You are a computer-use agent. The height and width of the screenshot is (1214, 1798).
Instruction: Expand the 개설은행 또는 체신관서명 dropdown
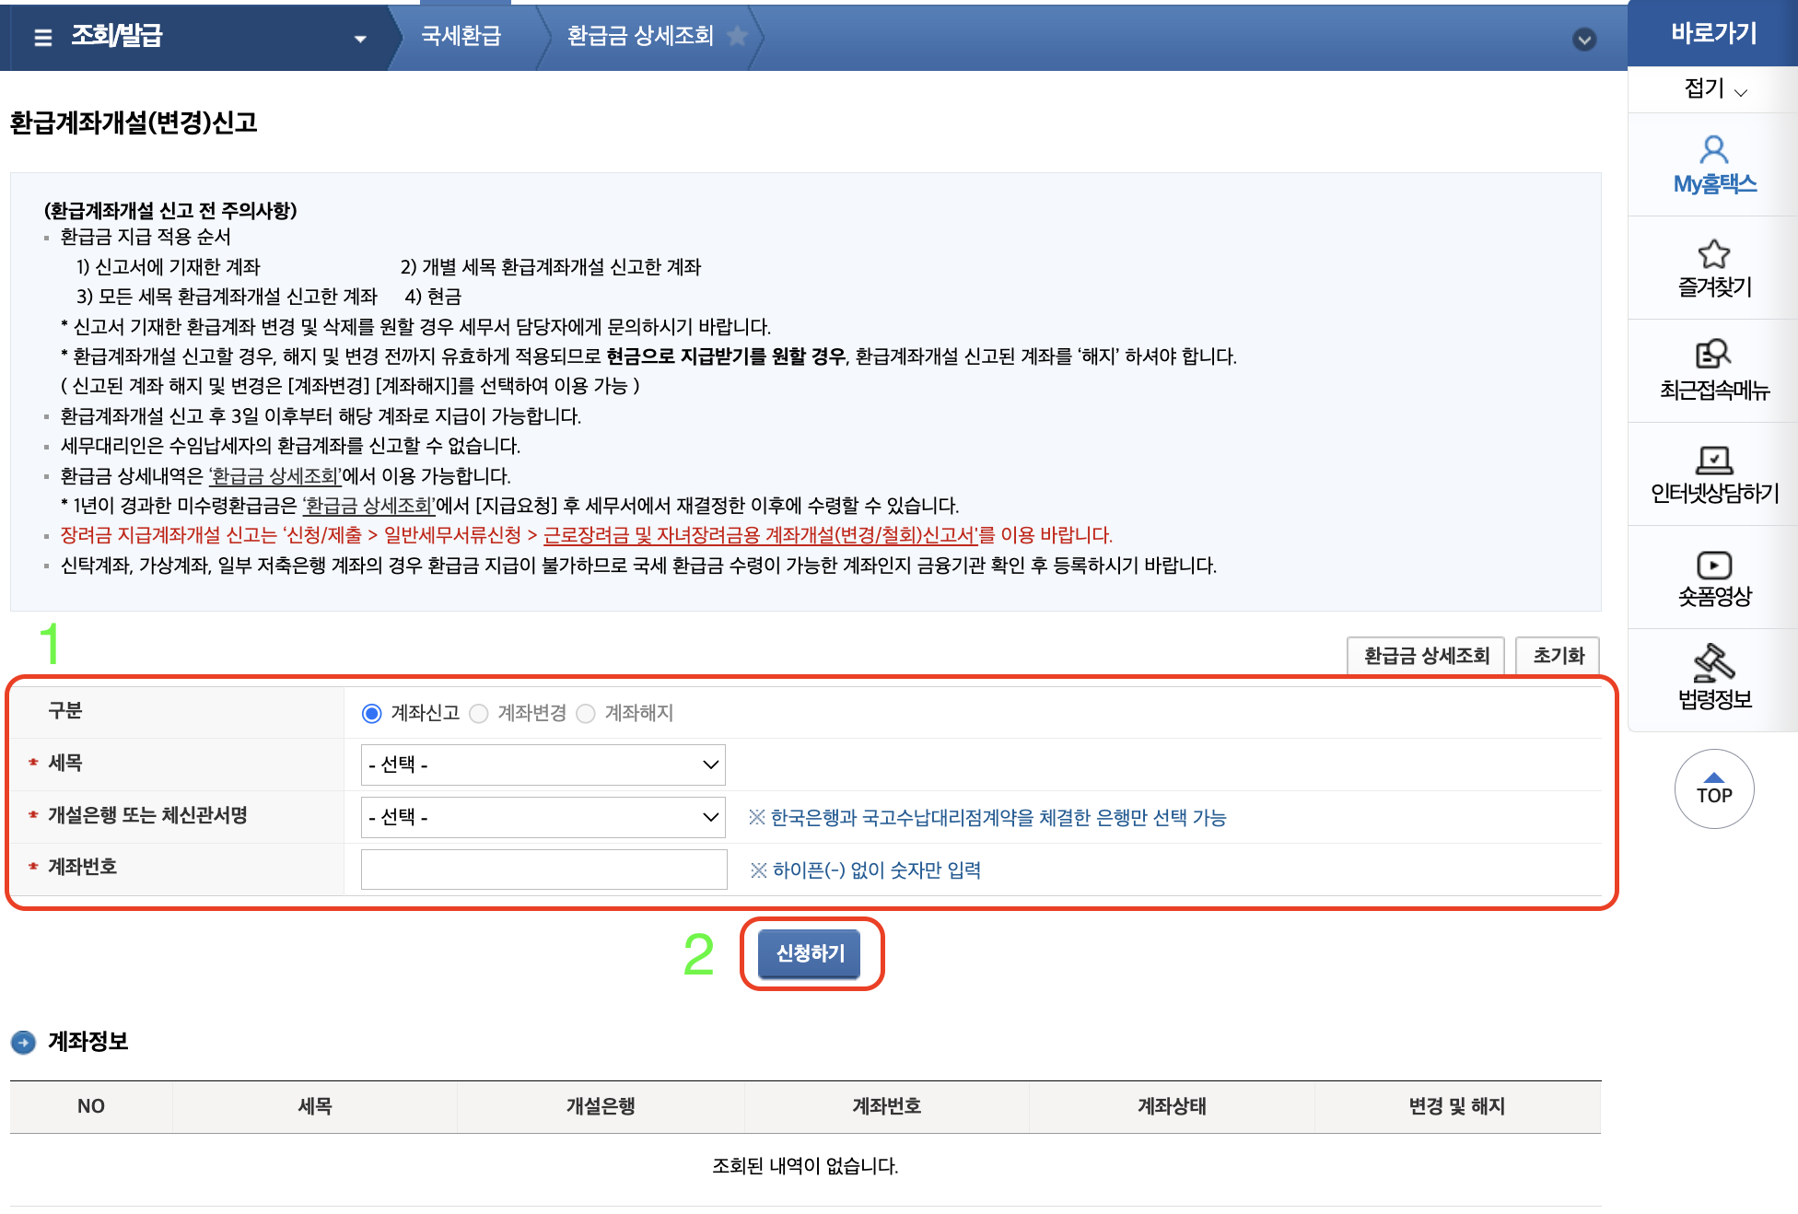tap(543, 817)
